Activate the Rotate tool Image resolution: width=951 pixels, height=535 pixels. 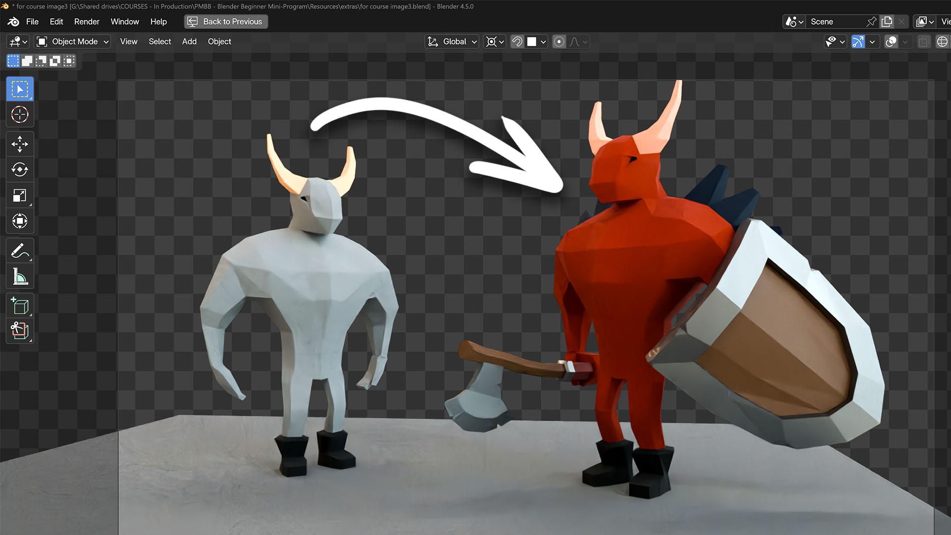19,169
